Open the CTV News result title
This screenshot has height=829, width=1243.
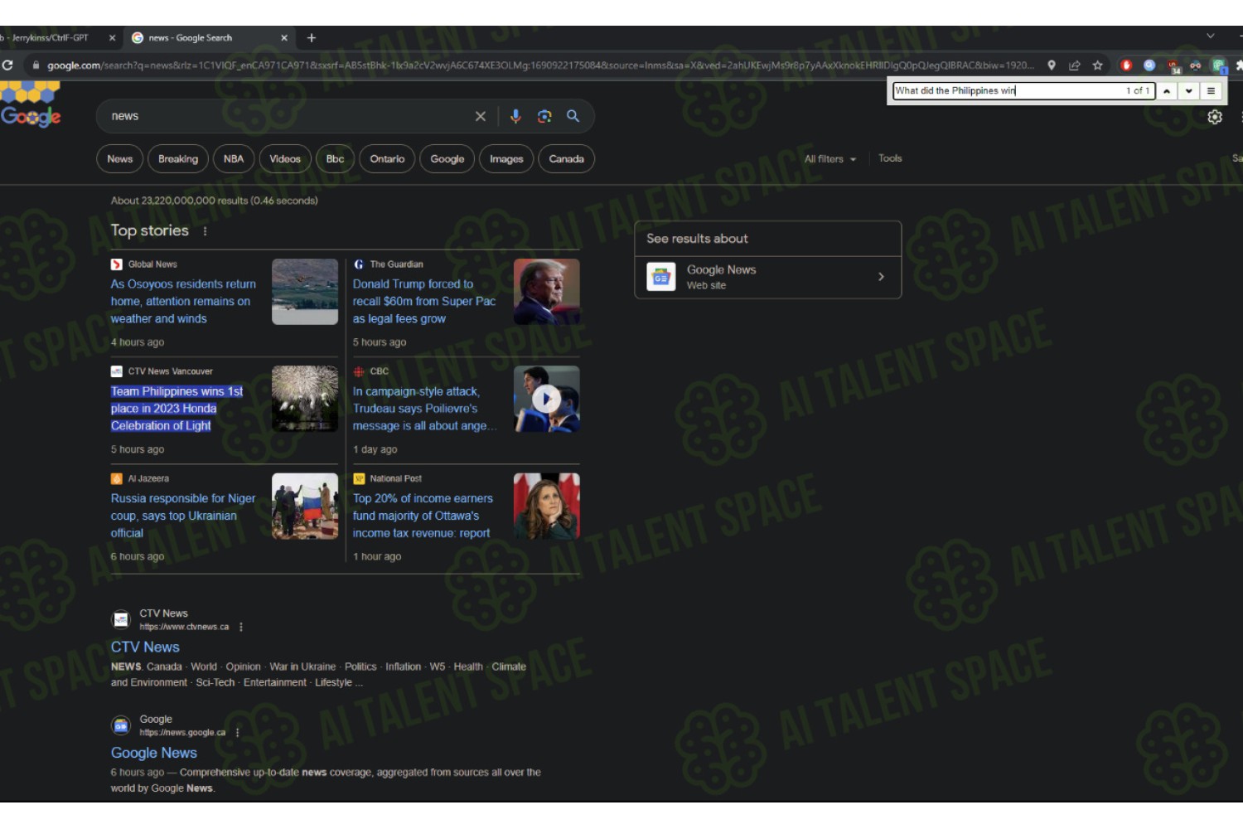[145, 647]
